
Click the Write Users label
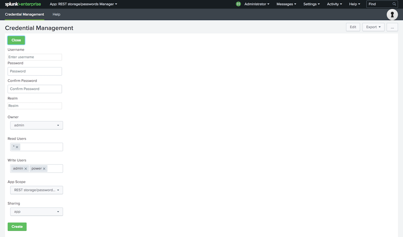pos(17,160)
